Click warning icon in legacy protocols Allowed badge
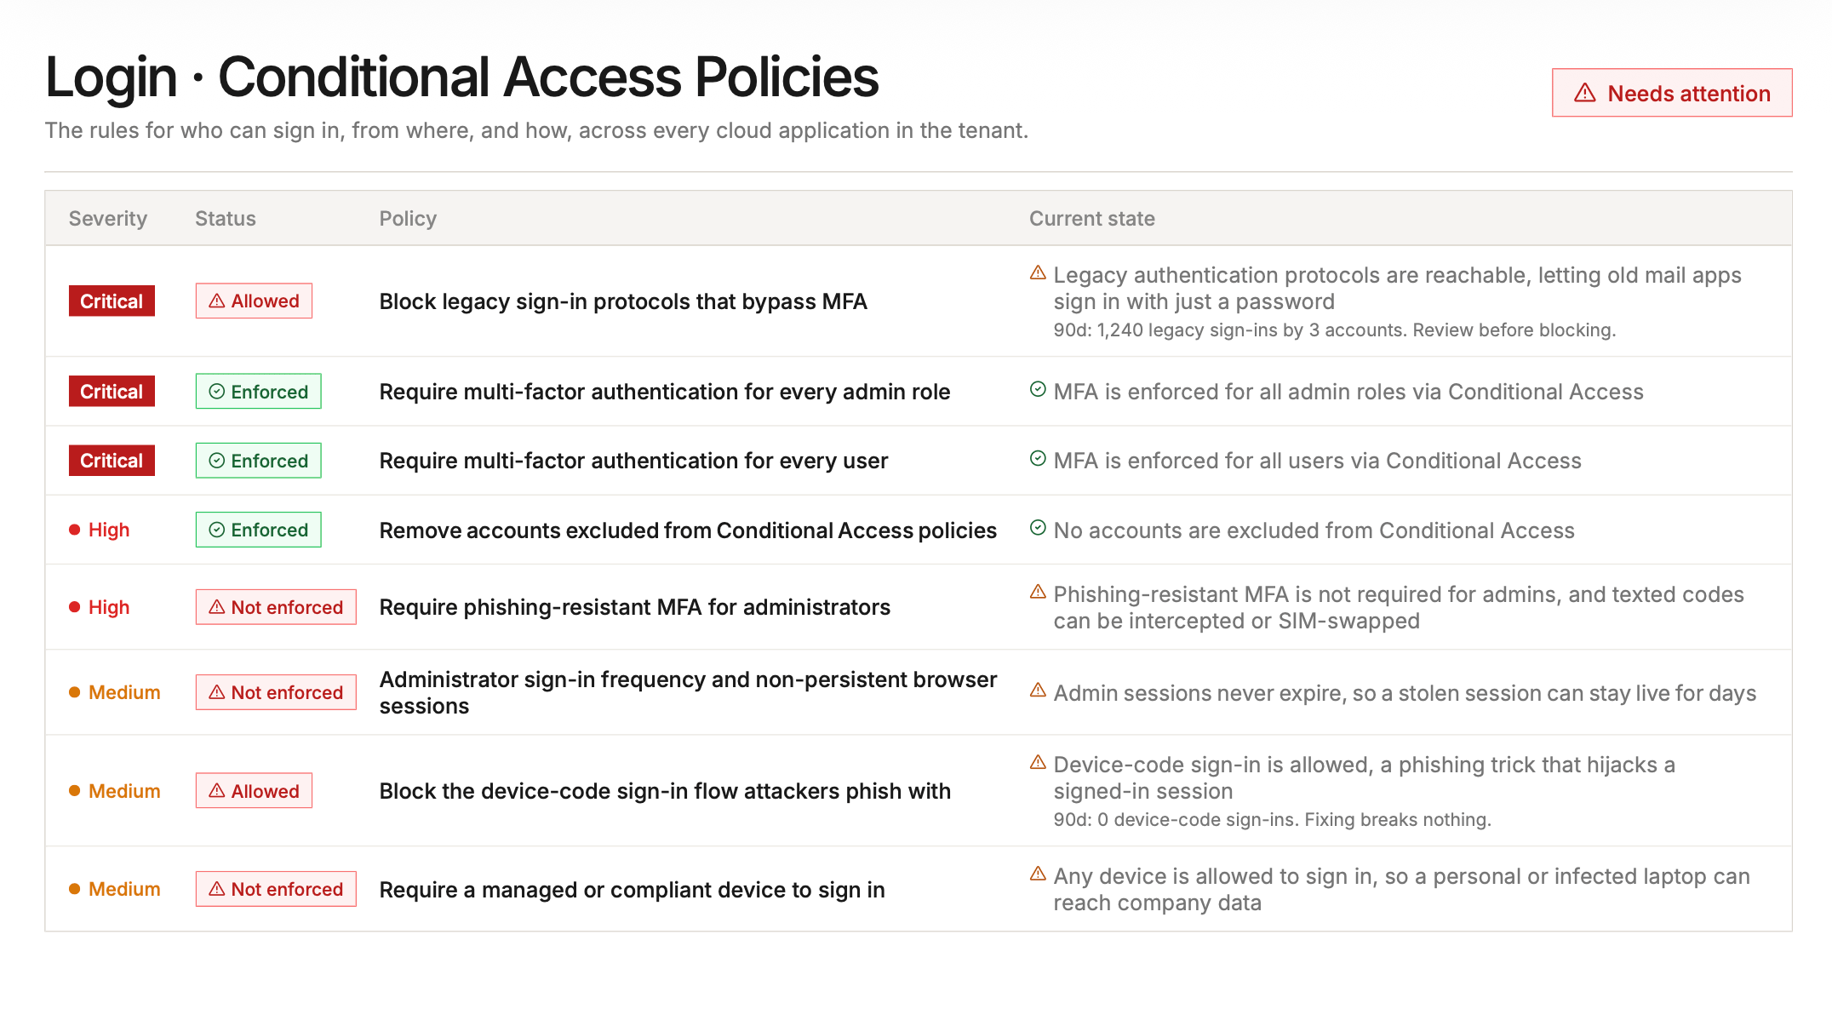 pos(217,301)
